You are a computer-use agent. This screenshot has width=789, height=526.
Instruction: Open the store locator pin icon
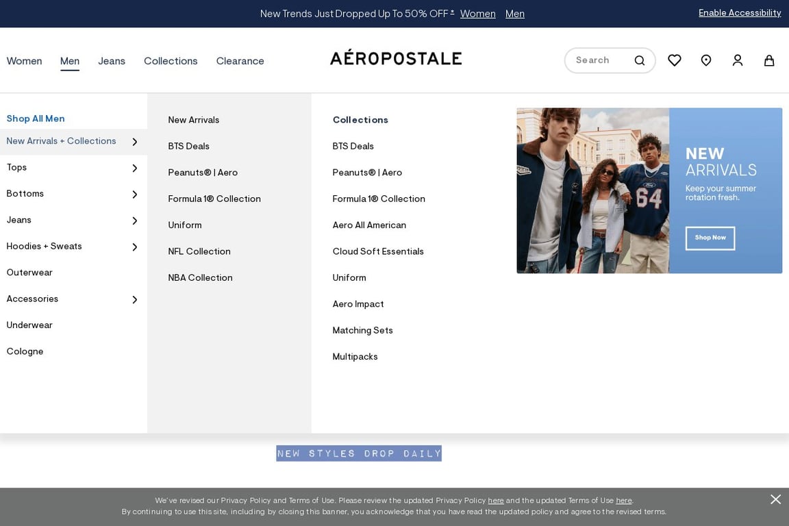point(706,60)
